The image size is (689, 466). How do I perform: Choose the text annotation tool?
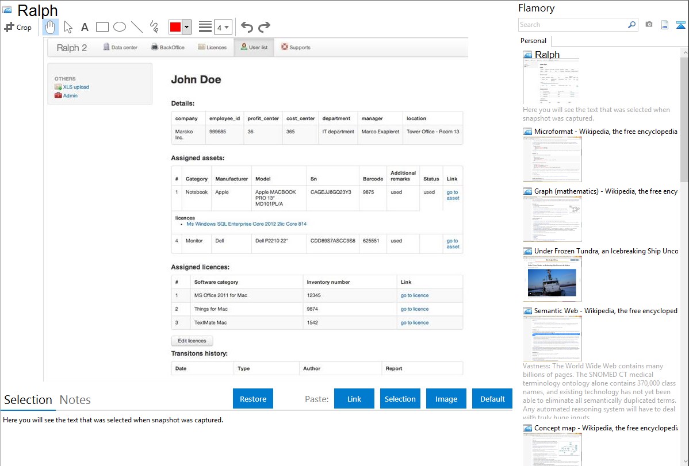coord(85,27)
